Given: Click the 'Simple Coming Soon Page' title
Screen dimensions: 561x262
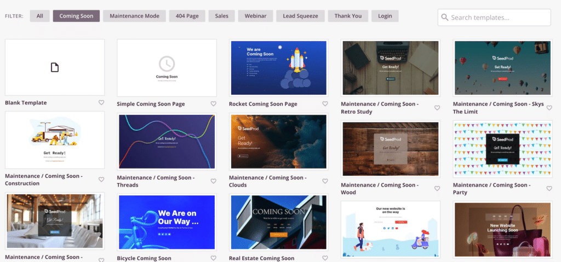Looking at the screenshot, I should tap(151, 104).
